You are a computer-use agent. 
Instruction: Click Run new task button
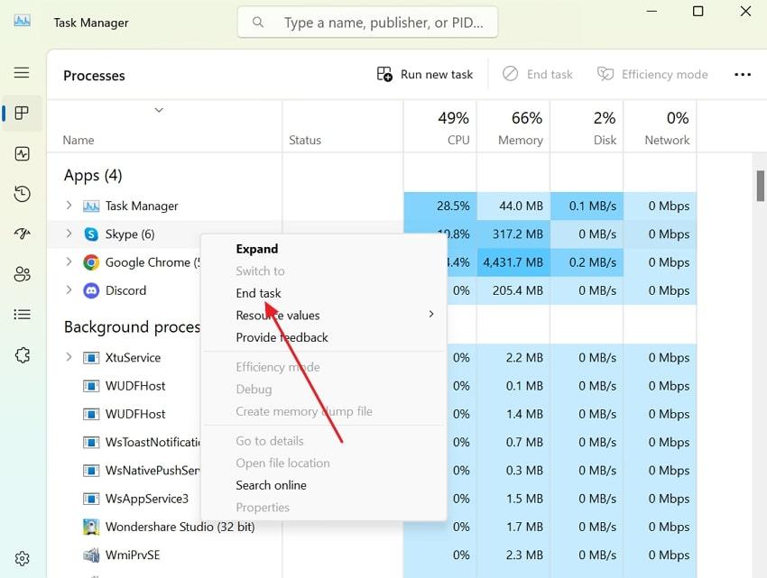point(425,74)
